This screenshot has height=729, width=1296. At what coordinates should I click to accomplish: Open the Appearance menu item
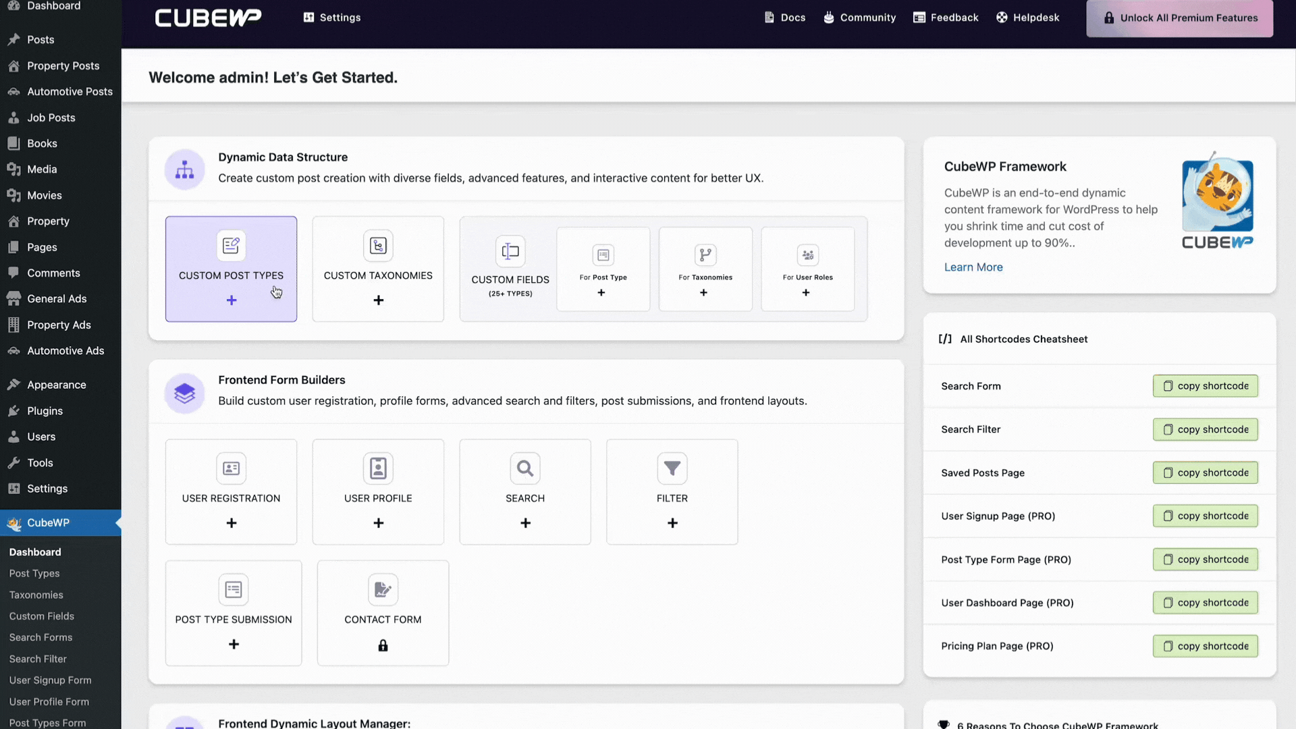56,383
